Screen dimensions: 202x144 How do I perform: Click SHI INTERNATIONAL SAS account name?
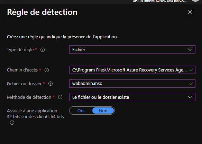pos(160,1)
